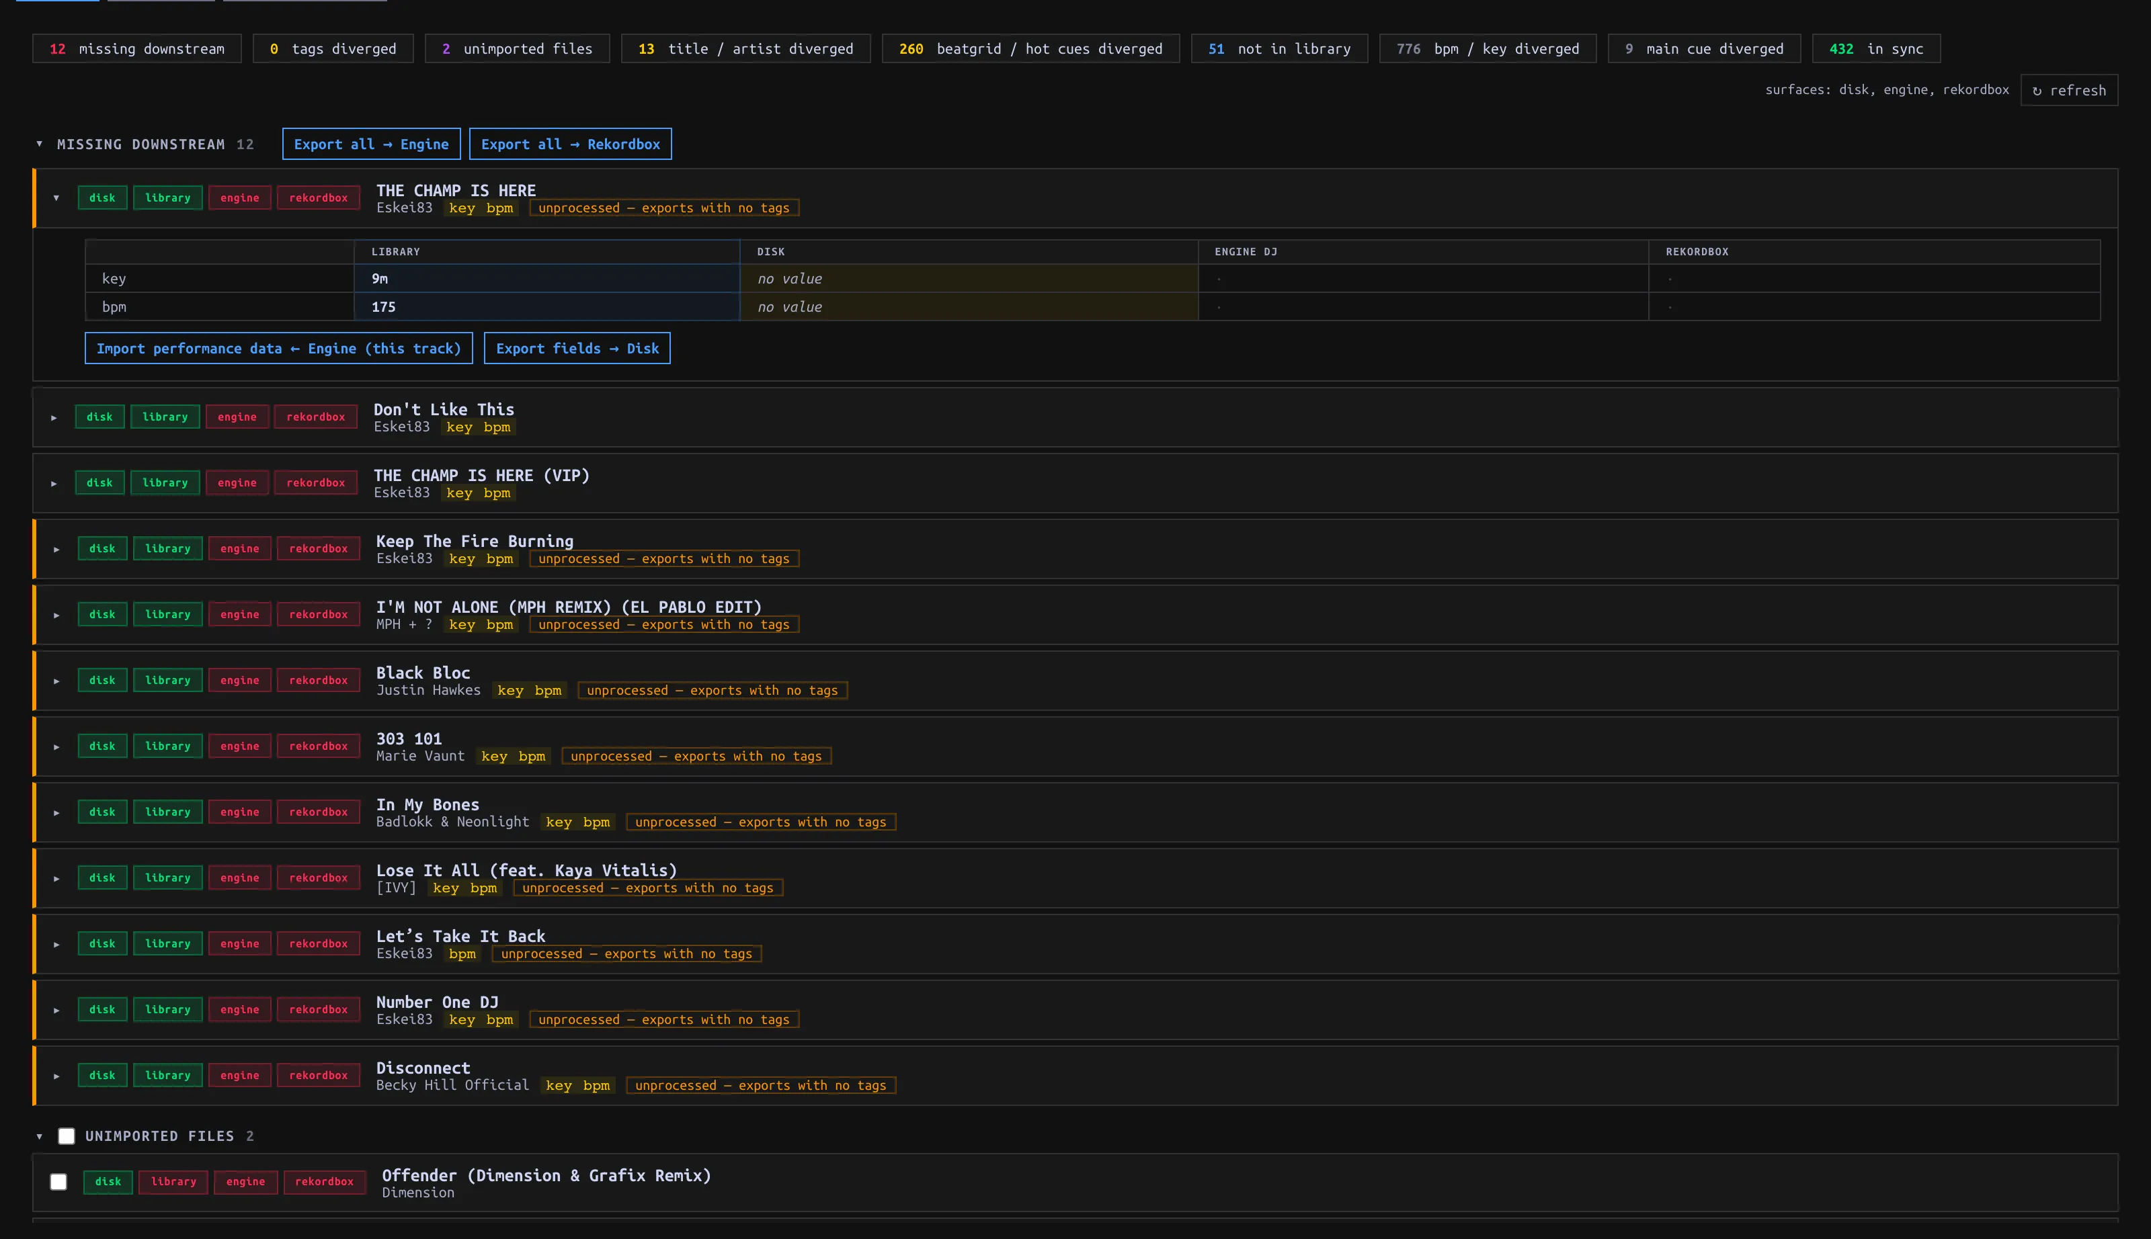Click the artist name Becky Hill Official
Screen dimensions: 2151x1239
tap(453, 1085)
